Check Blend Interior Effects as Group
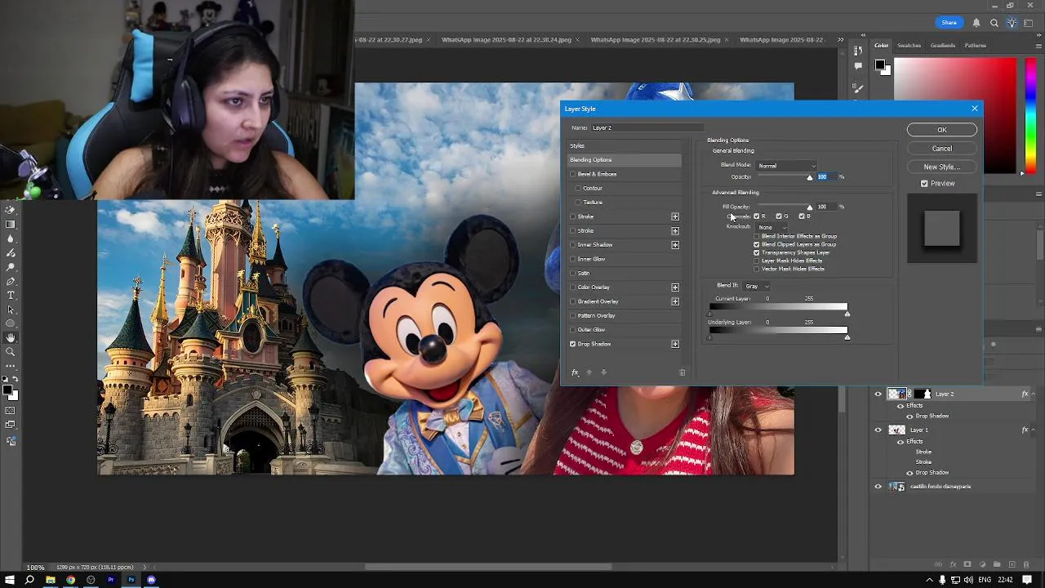 click(756, 236)
